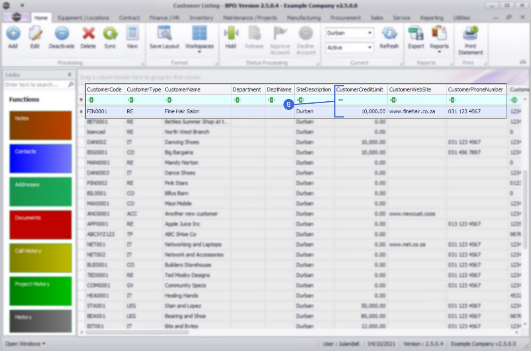This screenshot has height=351, width=531.
Task: Click the Export icon
Action: pyautogui.click(x=416, y=34)
